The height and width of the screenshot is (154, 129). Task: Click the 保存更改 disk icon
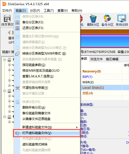7,18
